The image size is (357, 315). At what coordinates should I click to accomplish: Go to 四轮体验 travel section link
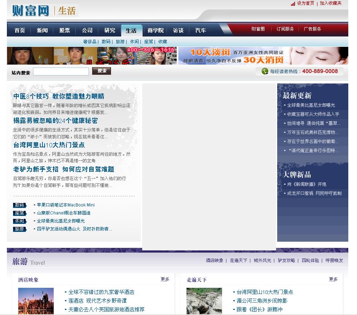point(310,260)
